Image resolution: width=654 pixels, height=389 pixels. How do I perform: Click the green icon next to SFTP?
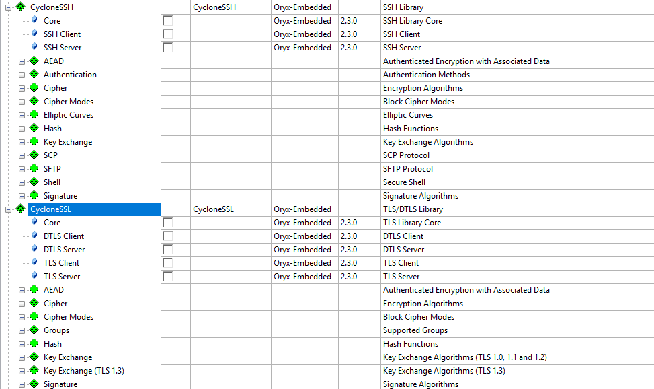tap(34, 169)
